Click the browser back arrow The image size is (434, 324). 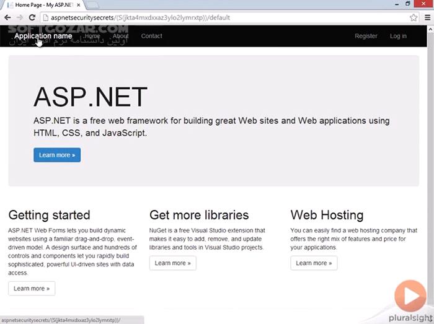point(7,18)
